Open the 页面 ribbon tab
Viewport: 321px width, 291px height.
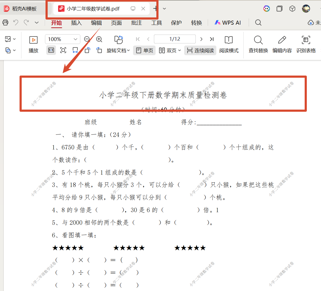(x=116, y=23)
